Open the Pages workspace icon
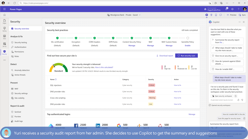The image size is (248, 139). [x=5, y=21]
